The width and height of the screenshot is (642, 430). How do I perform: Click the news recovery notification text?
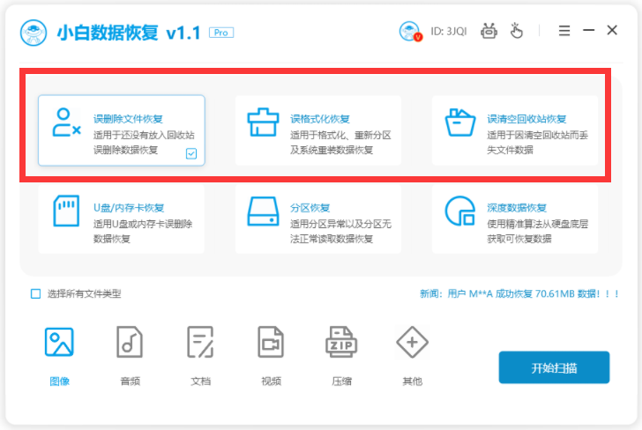coord(519,293)
